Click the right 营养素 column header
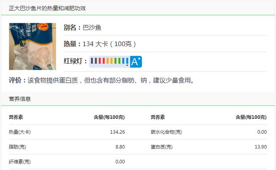The width and height of the screenshot is (276, 170). (x=158, y=117)
